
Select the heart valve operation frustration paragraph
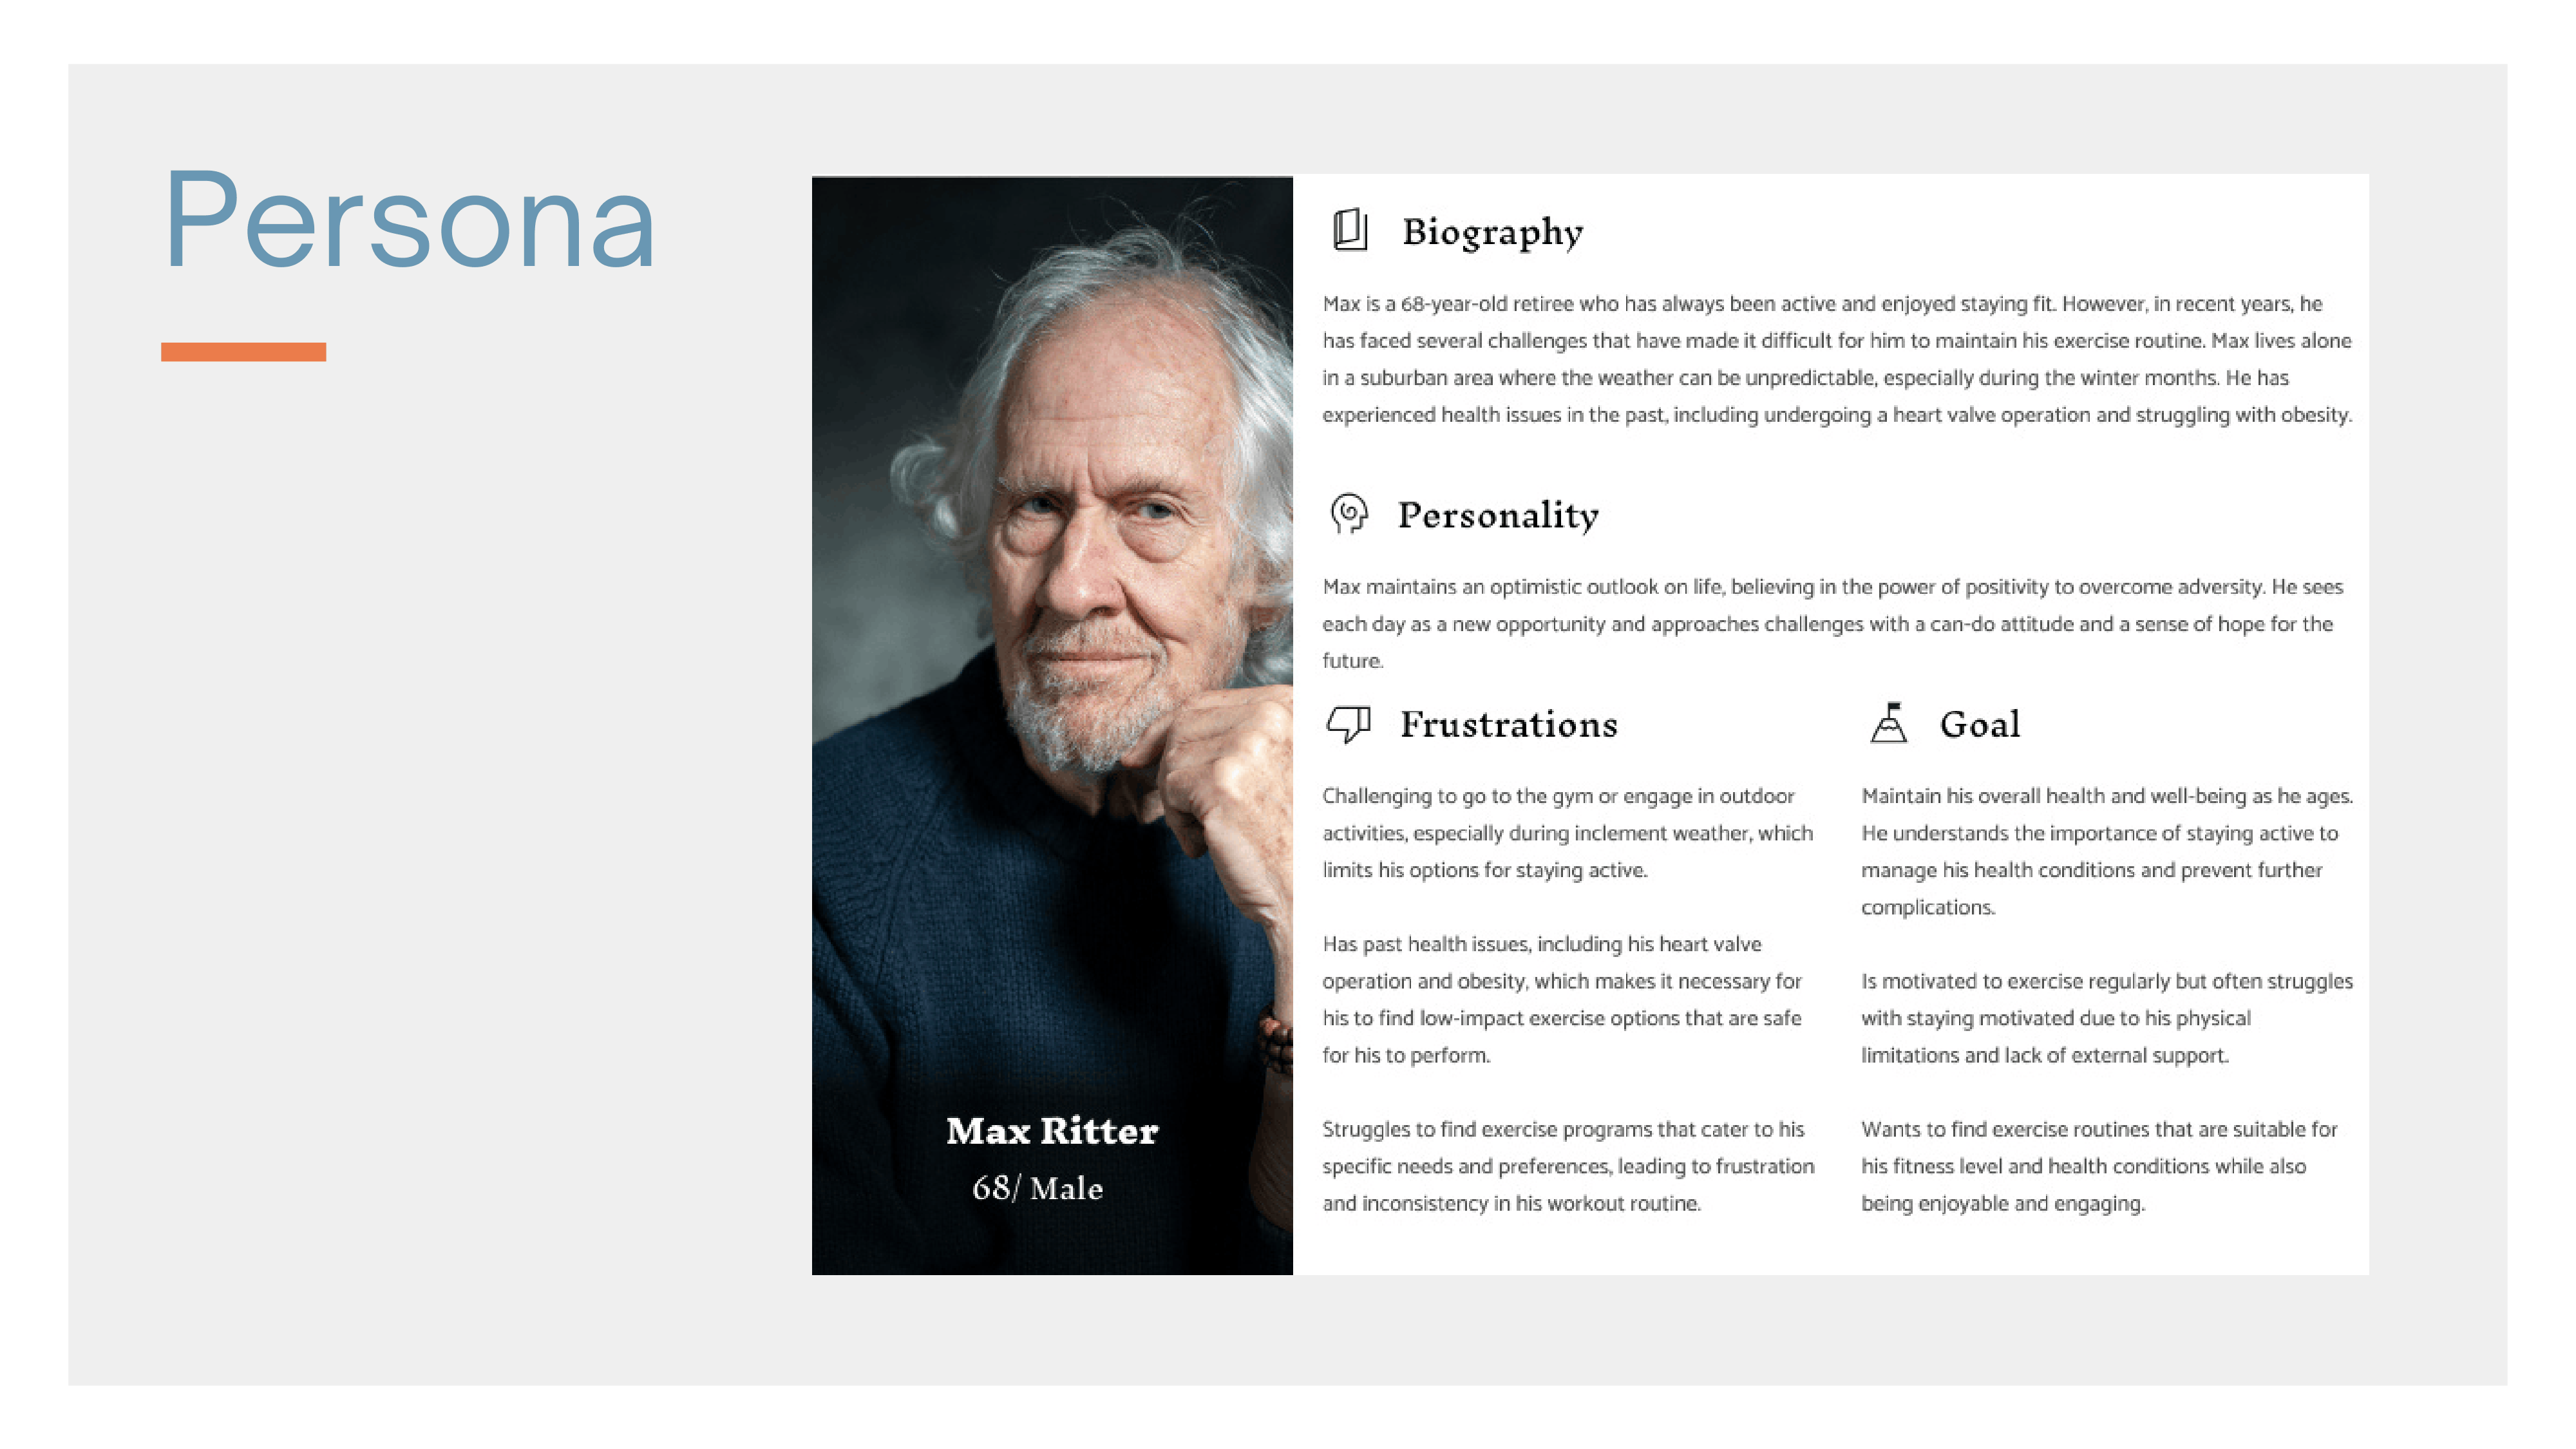coord(1561,999)
